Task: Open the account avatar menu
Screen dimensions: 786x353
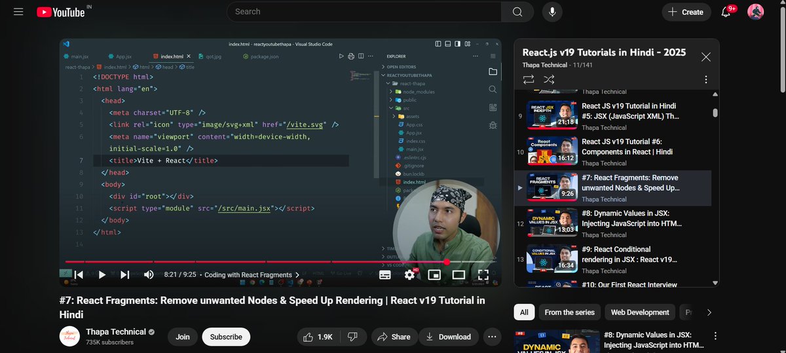Action: coord(756,12)
